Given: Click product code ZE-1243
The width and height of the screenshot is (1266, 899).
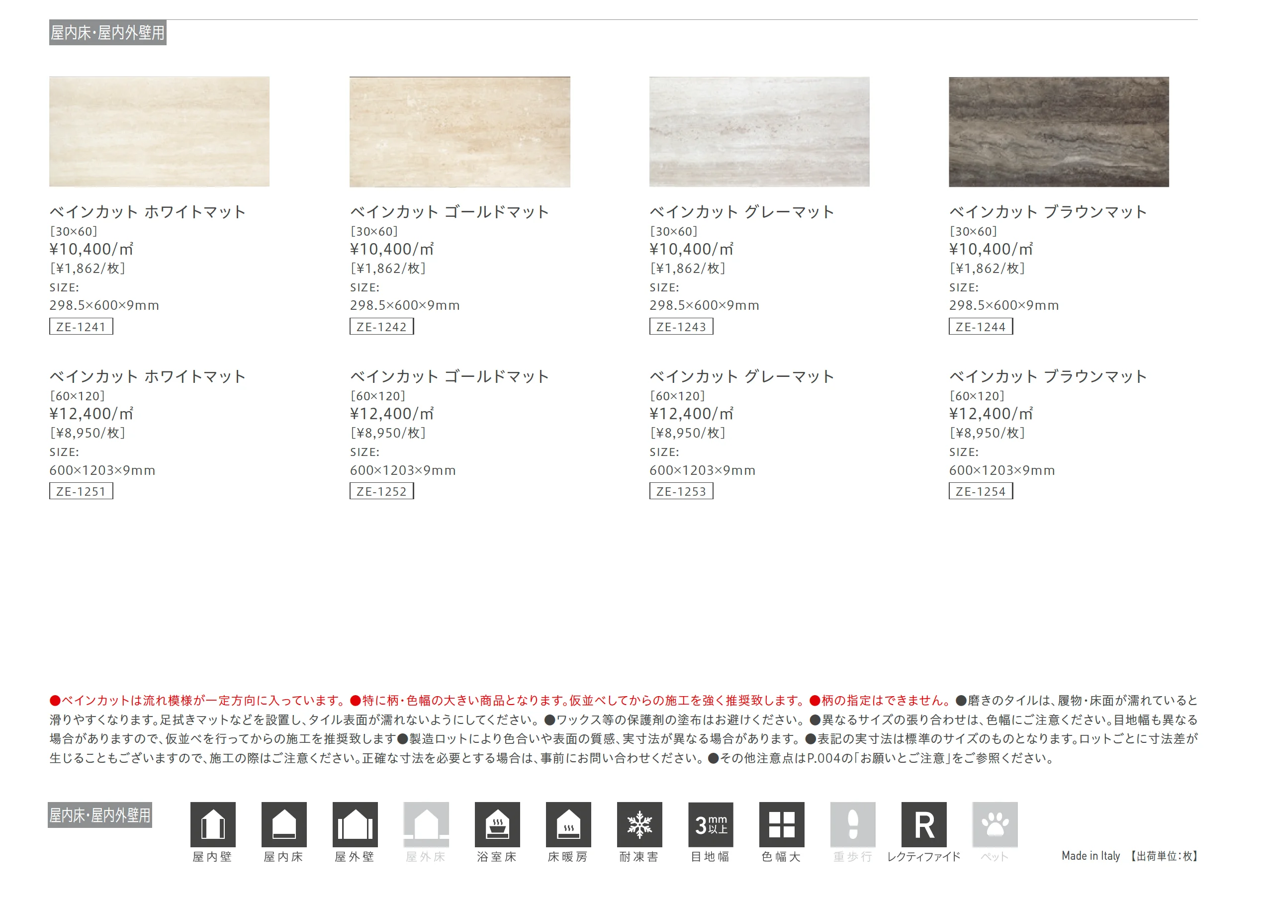Looking at the screenshot, I should (681, 327).
